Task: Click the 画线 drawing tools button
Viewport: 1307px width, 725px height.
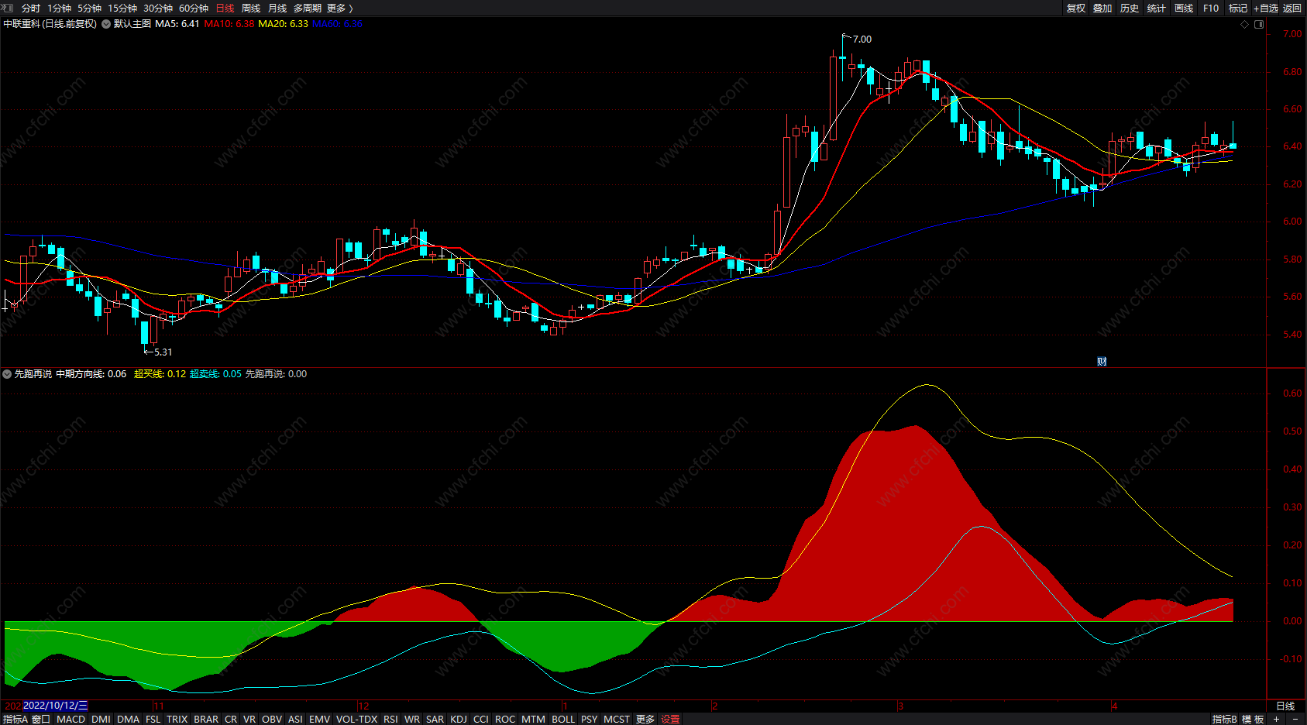Action: pyautogui.click(x=1184, y=8)
